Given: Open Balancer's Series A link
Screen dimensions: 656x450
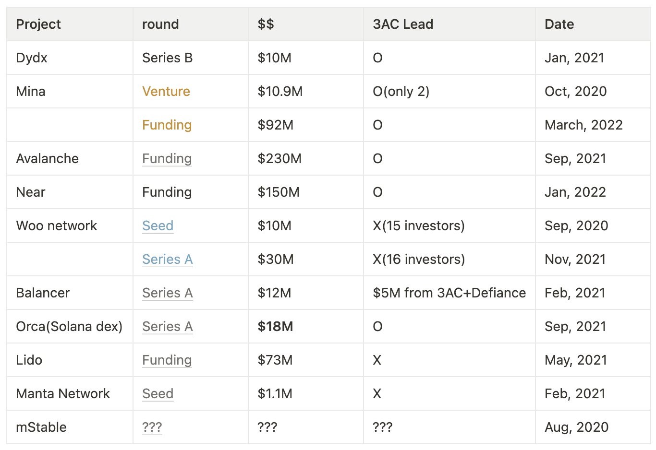Looking at the screenshot, I should coord(167,293).
